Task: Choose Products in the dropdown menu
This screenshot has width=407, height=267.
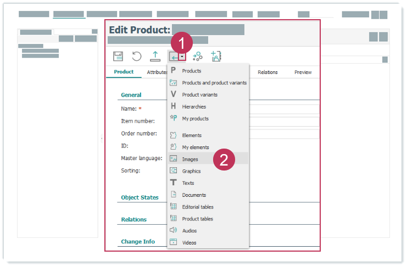Action: (191, 71)
